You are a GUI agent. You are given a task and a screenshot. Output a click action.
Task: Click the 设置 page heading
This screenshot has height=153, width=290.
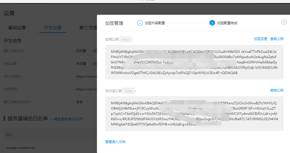tap(9, 13)
